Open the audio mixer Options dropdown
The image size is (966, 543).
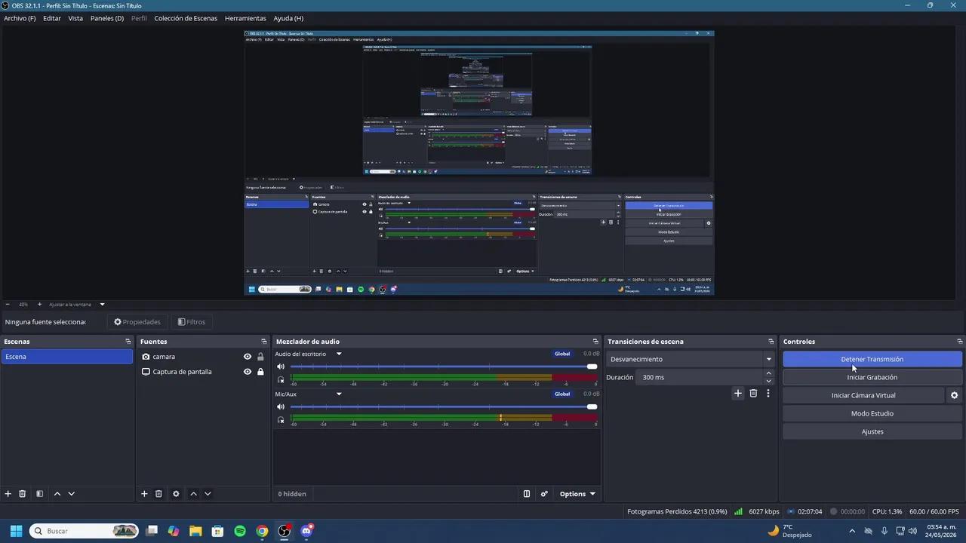click(x=577, y=494)
